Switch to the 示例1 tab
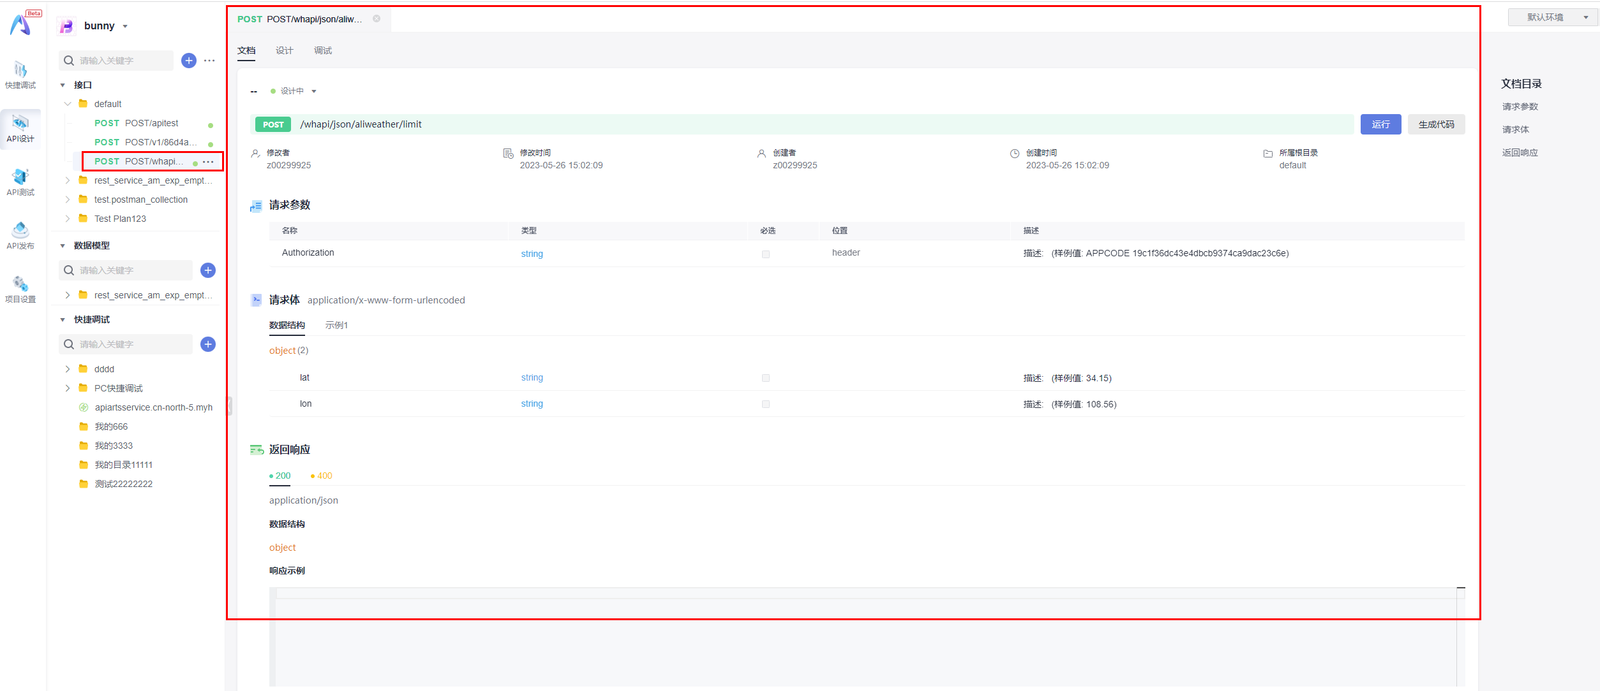Viewport: 1600px width, 691px height. click(x=336, y=325)
